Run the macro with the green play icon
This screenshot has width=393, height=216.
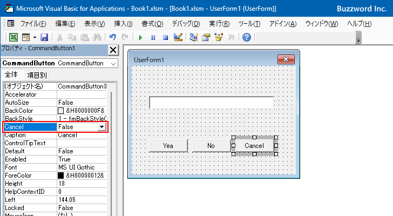(x=140, y=38)
